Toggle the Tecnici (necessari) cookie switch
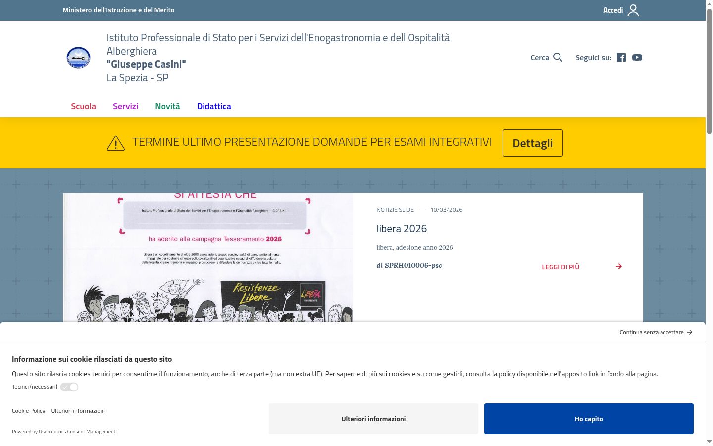This screenshot has height=446, width=713. 69,387
